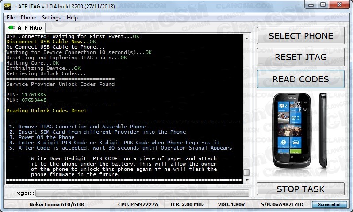Open the Settings menu
This screenshot has height=212, width=353.
[51, 18]
